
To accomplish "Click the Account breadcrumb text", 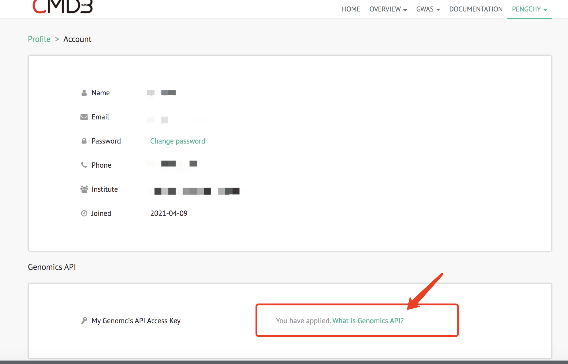I will coord(77,39).
